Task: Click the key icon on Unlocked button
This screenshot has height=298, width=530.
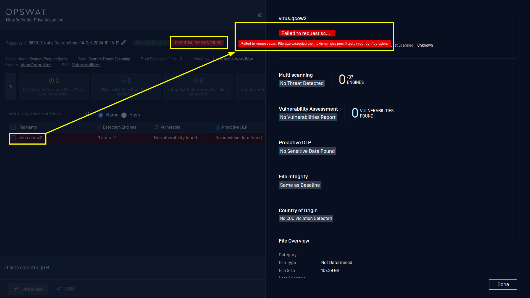Action: (x=16, y=289)
